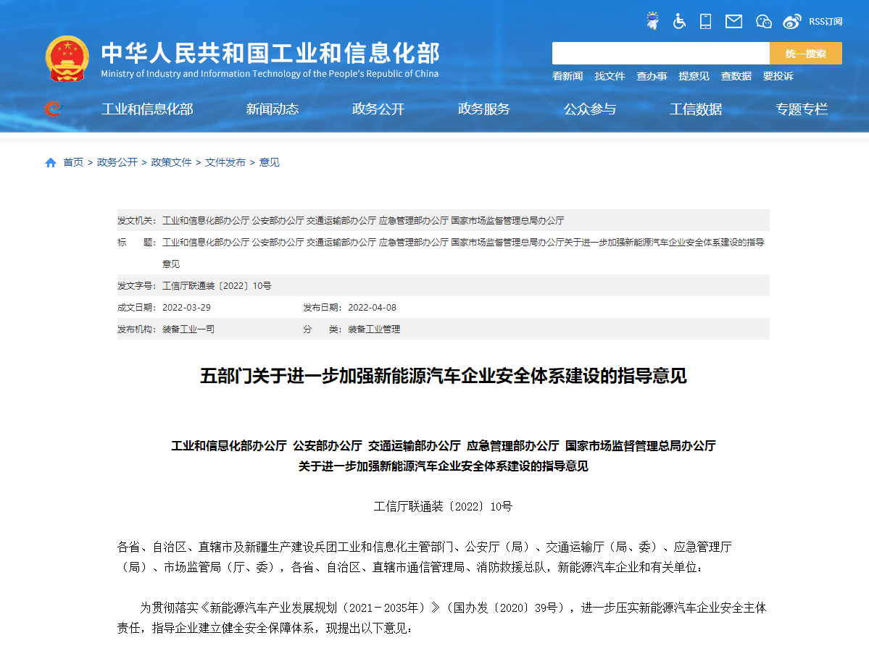This screenshot has width=869, height=651.
Task: Click the national emblem logo
Action: pyautogui.click(x=67, y=59)
